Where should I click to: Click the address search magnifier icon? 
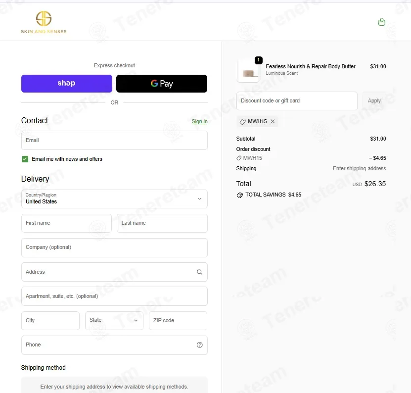tap(199, 272)
